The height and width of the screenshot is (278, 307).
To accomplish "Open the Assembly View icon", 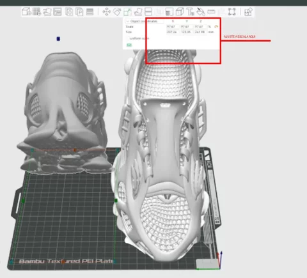I will pos(248,12).
